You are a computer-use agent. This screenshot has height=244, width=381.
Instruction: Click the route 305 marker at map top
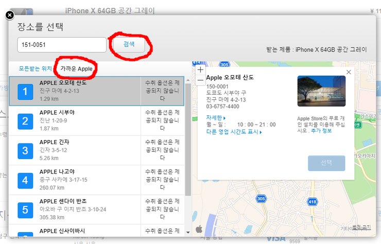coord(224,64)
